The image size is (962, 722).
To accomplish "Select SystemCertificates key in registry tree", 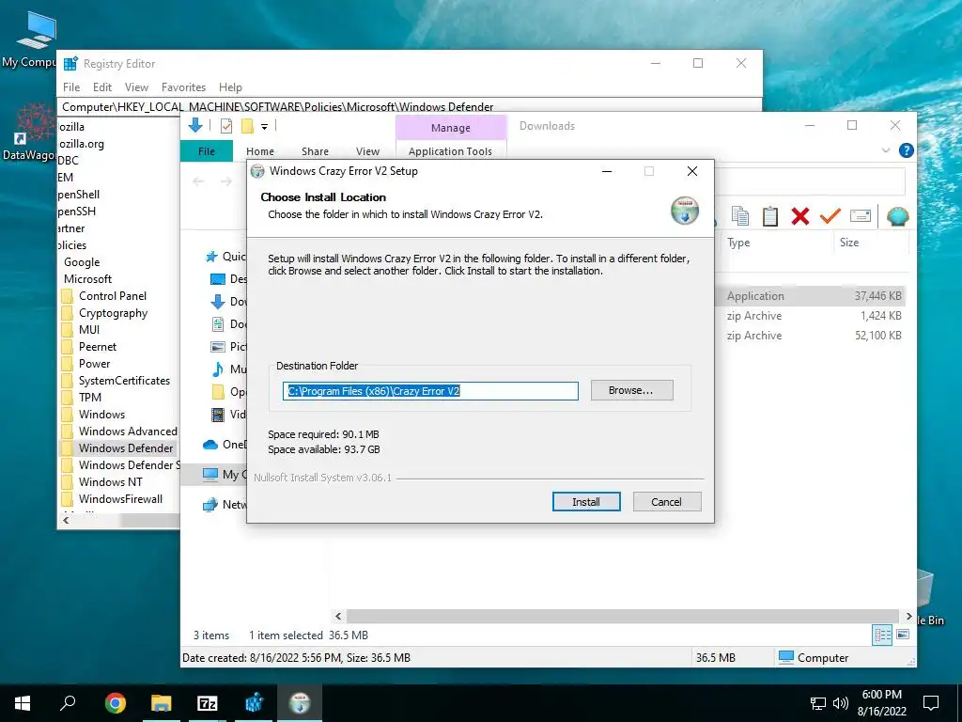I will tap(124, 381).
